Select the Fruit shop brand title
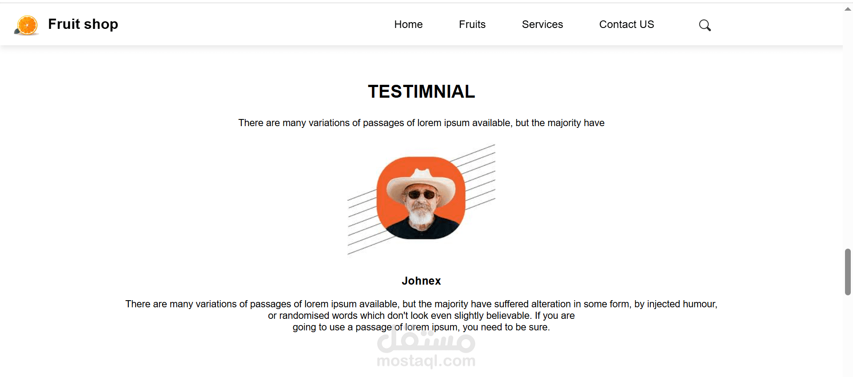Viewport: 853px width, 377px height. (x=83, y=24)
